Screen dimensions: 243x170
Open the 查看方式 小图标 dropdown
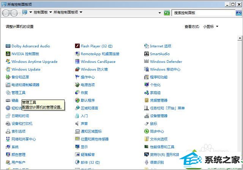(x=210, y=27)
